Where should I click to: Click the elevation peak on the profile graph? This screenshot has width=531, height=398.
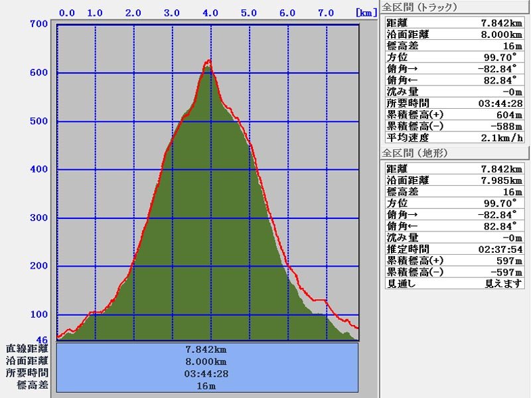(209, 61)
